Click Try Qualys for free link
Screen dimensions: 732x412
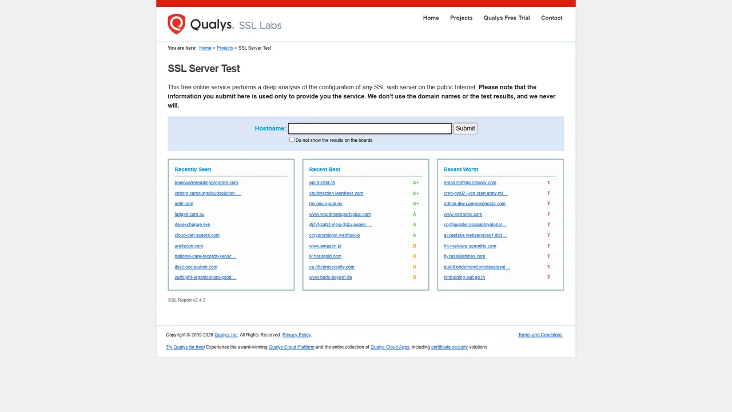click(x=185, y=347)
